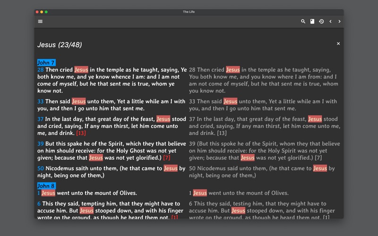Viewport: 378px width, 236px height.
Task: Select verse number 33 in left column
Action: 41,101
